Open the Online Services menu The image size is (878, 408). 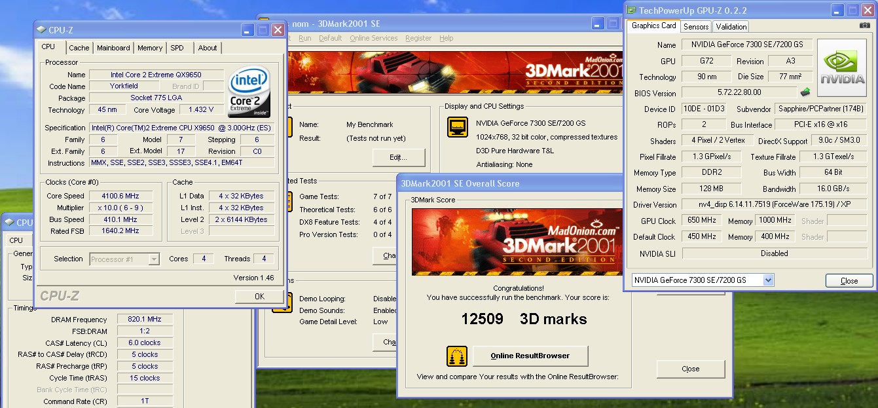click(x=373, y=39)
